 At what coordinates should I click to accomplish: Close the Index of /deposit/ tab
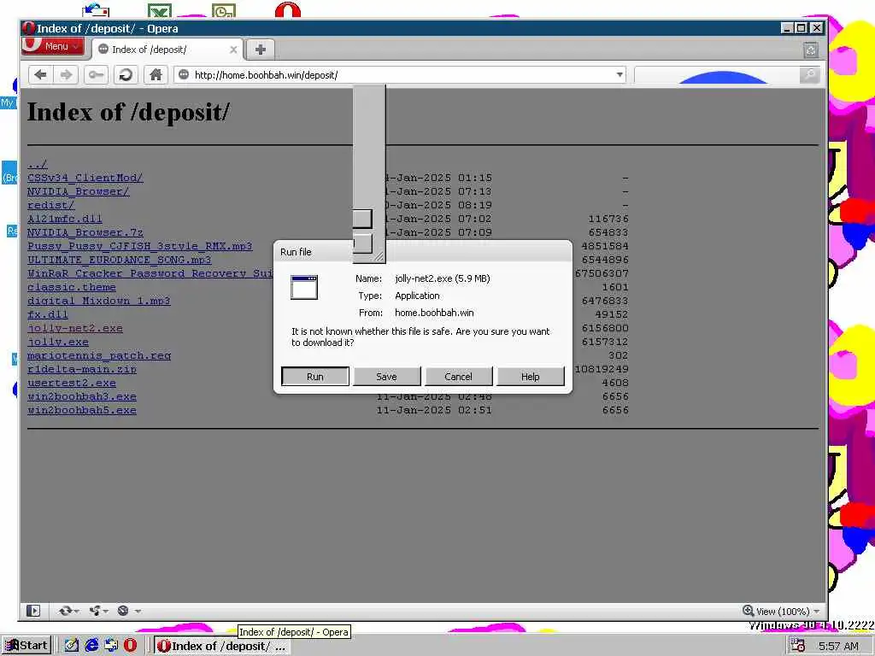233,50
